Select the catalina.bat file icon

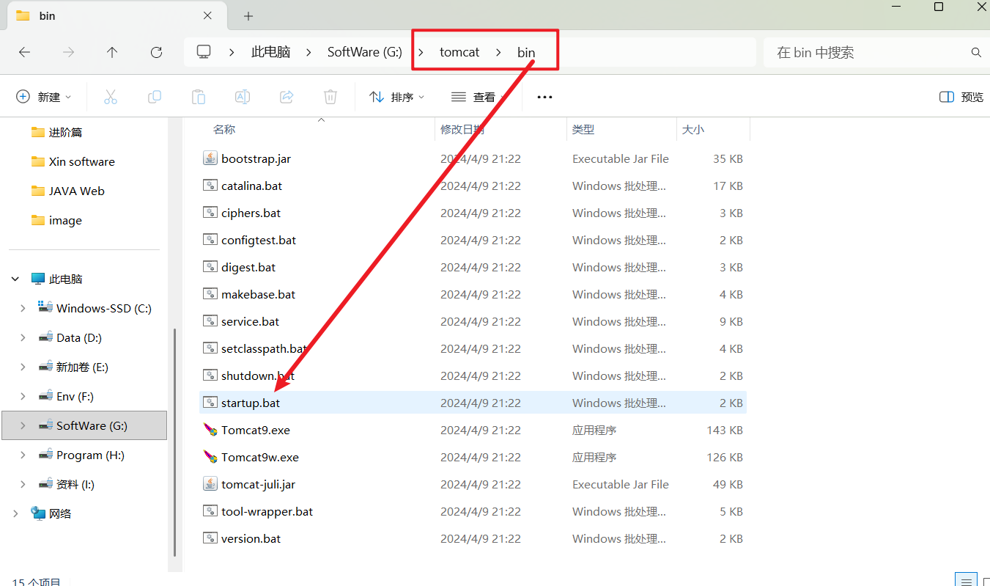click(210, 186)
